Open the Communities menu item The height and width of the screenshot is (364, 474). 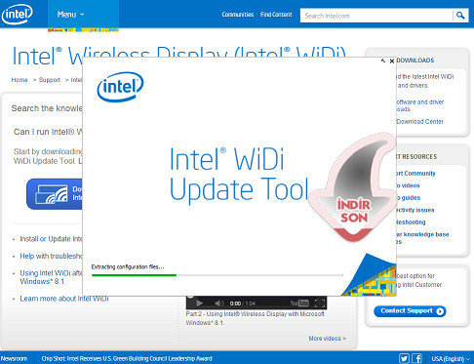[x=238, y=15]
